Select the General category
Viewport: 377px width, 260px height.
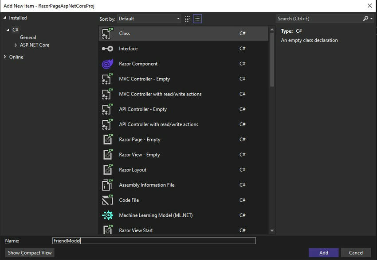click(28, 37)
